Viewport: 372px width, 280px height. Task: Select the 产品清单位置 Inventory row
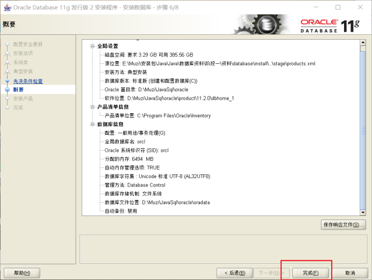[x=158, y=116]
